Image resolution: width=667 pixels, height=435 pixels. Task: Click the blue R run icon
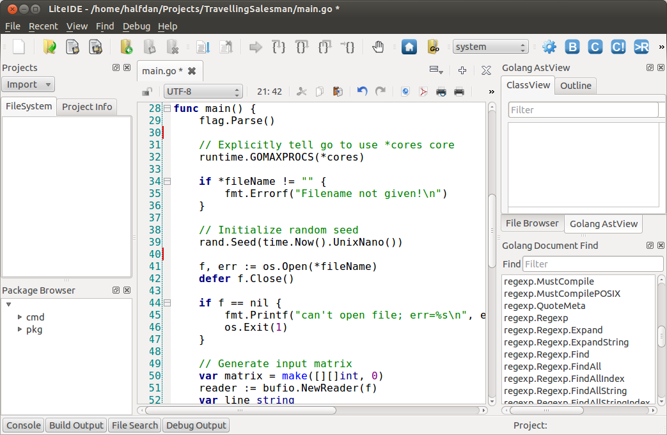[641, 47]
